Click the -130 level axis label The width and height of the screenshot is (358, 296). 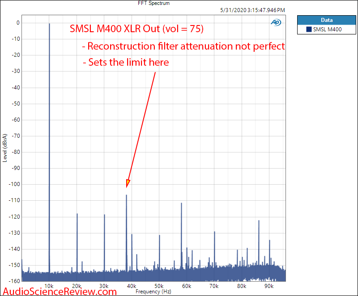[x=14, y=233]
